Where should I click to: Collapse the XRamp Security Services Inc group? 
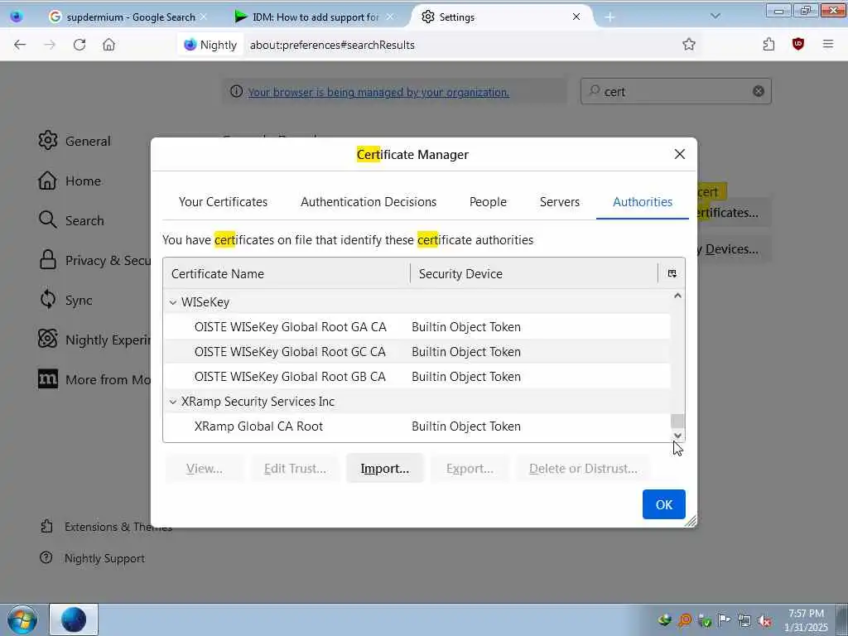pyautogui.click(x=173, y=402)
